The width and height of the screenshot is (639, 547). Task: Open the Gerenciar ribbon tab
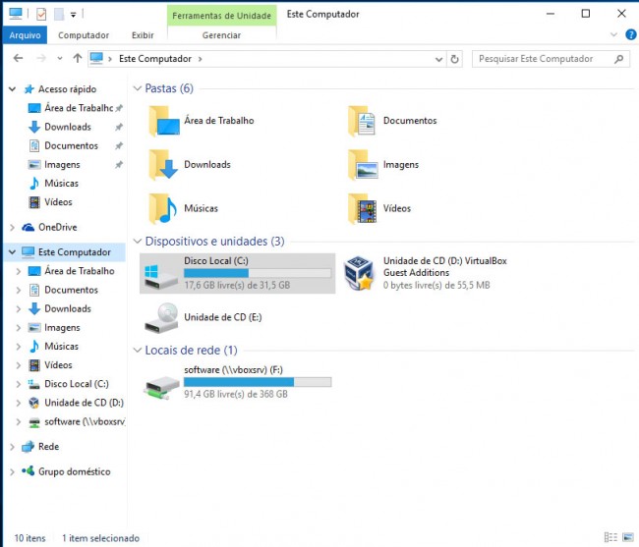[221, 35]
